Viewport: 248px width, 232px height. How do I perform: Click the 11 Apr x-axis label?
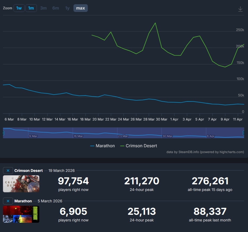[238, 119]
